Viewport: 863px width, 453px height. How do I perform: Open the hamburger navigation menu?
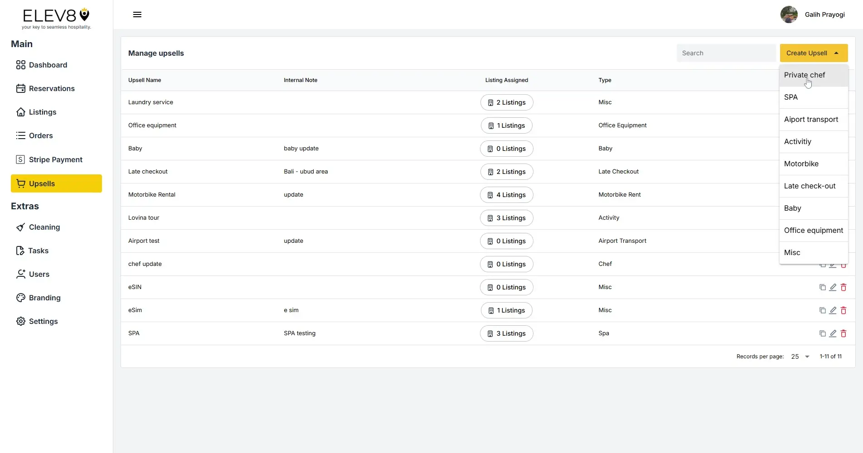coord(137,14)
